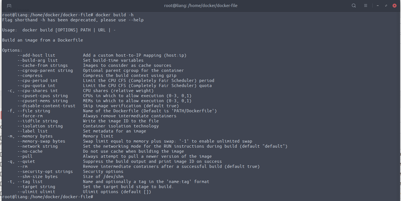Screen dimensions: 401x201
Task: Close the terminal window
Action: pos(395,6)
